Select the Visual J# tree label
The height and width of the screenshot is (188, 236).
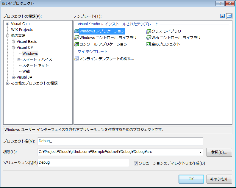(x=24, y=77)
